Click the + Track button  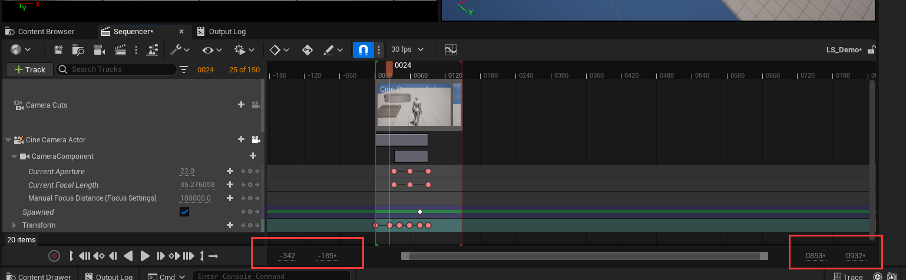click(29, 69)
